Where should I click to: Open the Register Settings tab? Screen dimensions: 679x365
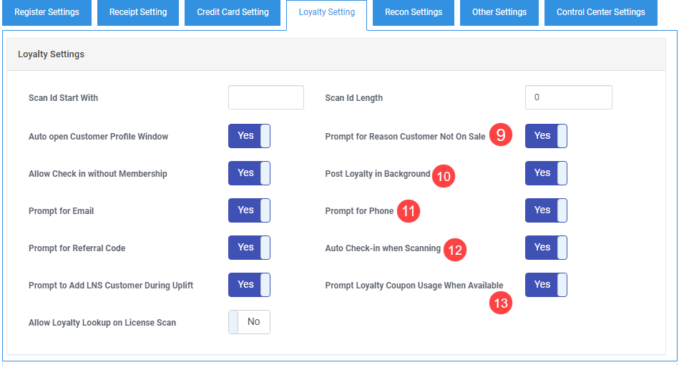point(47,13)
